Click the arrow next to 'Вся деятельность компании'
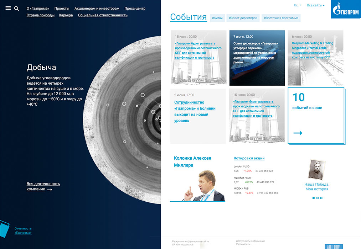Screen dimensions: 361x249 [50, 190]
